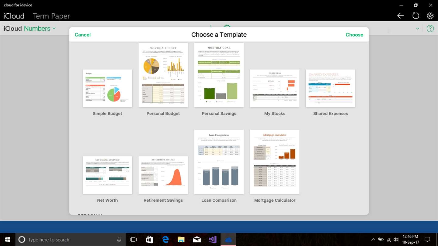This screenshot has height=246, width=438.
Task: Select the Personal Savings template thumbnail
Action: point(219,75)
